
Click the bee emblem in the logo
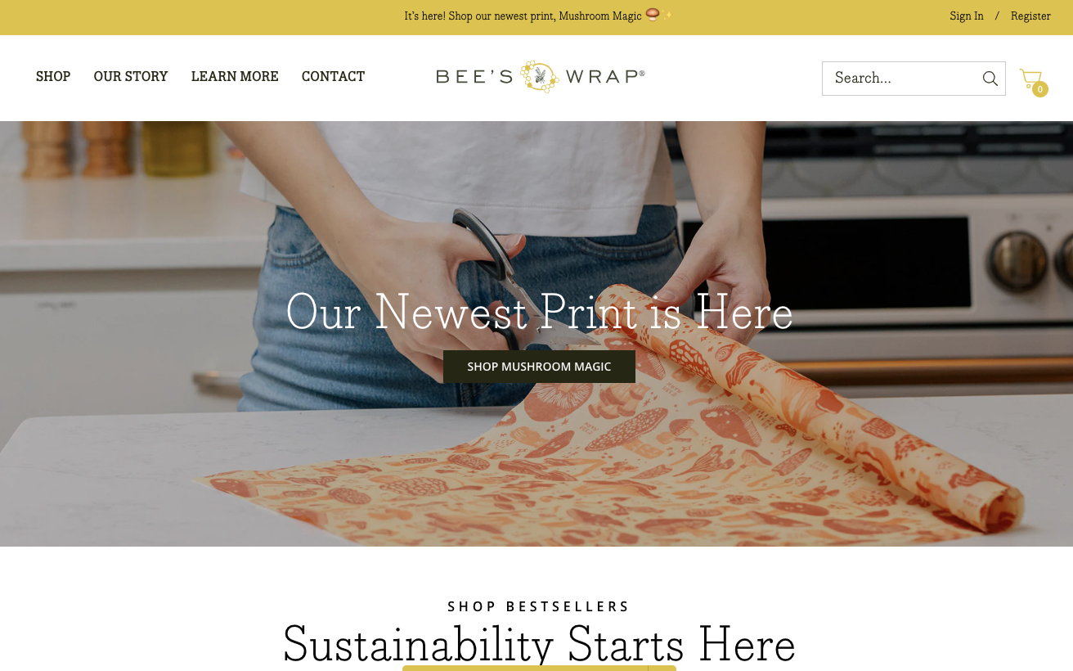point(540,77)
